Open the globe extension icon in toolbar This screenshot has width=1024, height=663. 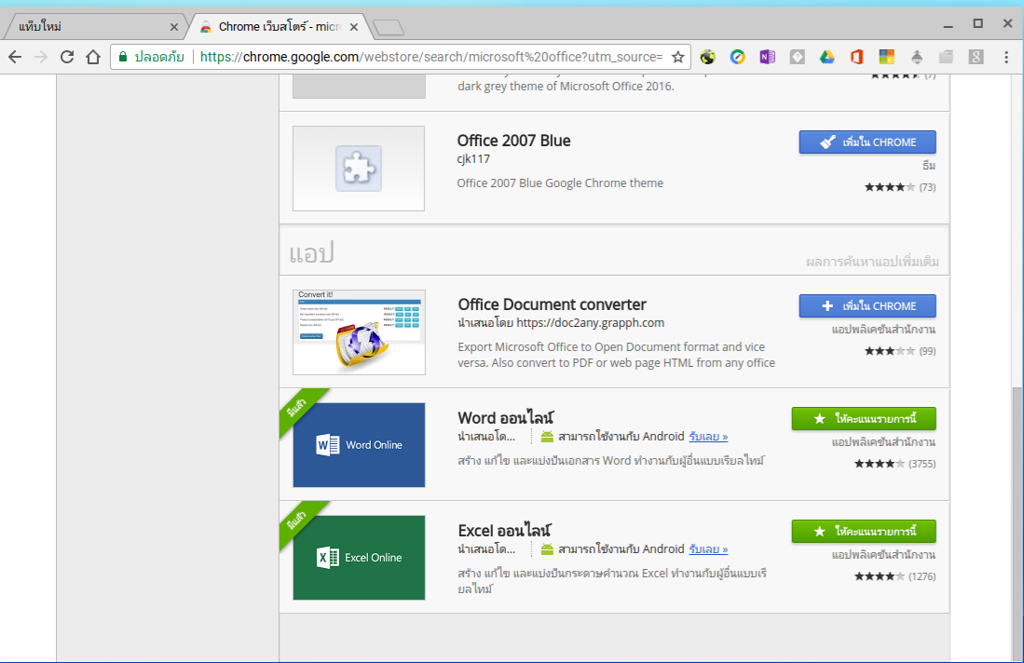coord(708,57)
